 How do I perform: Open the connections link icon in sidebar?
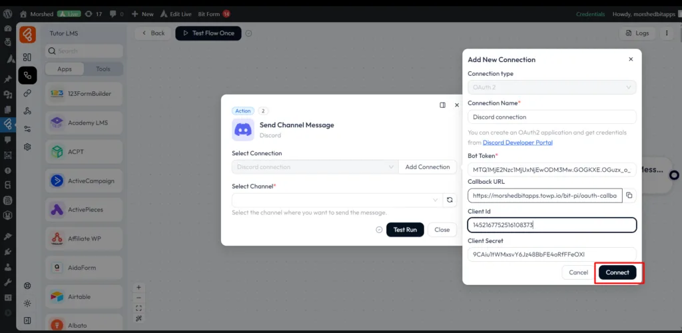(27, 93)
